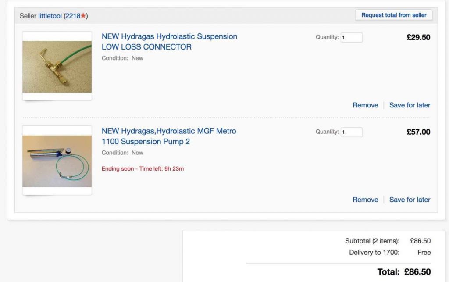Viewport: 449px width, 282px height.
Task: Remove the Low Loss Connector from basket
Action: point(365,105)
